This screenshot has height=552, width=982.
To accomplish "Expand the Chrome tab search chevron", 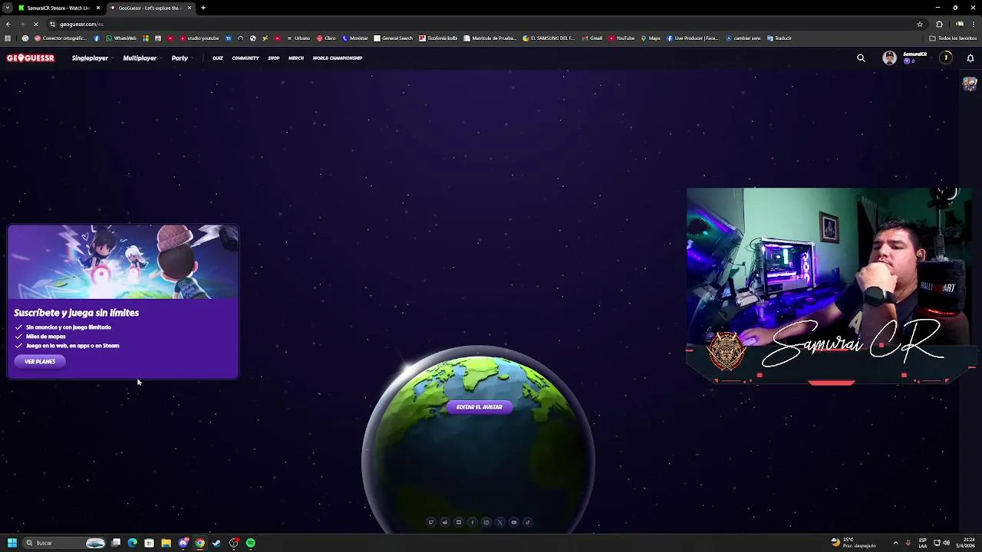I will pyautogui.click(x=7, y=8).
